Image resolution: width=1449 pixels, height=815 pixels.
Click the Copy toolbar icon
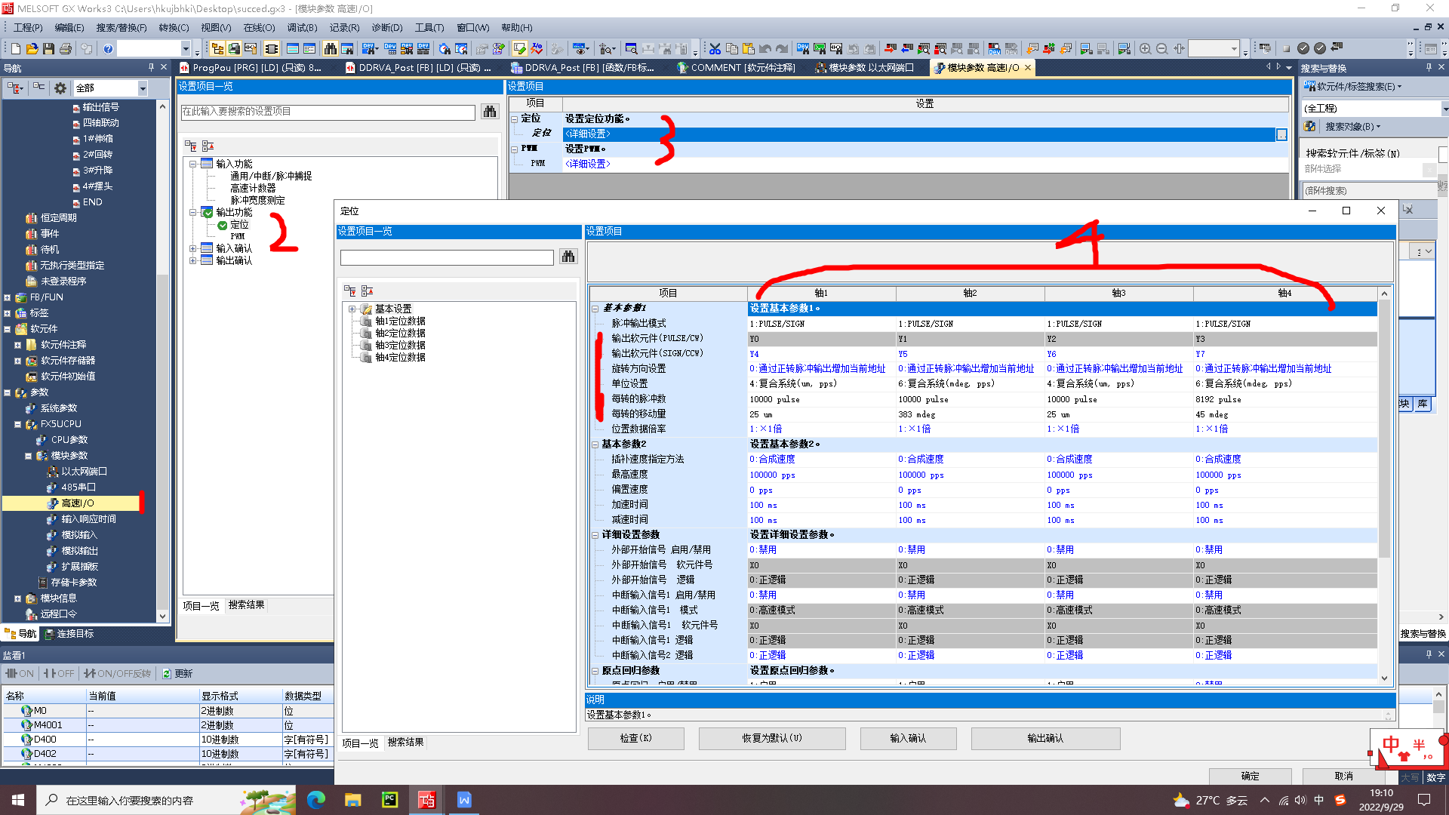coord(731,49)
